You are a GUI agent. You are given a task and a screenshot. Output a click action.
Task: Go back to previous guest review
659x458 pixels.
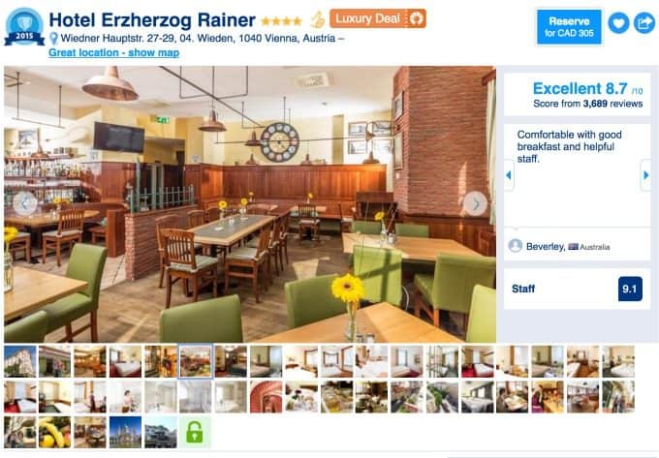pos(509,175)
